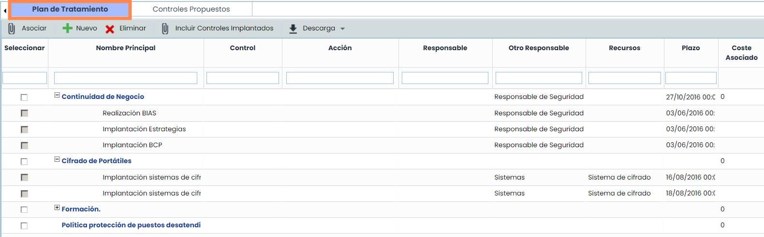Image resolution: width=764 pixels, height=237 pixels.
Task: Tick the Continuidad de Negocio checkbox
Action: (x=24, y=98)
